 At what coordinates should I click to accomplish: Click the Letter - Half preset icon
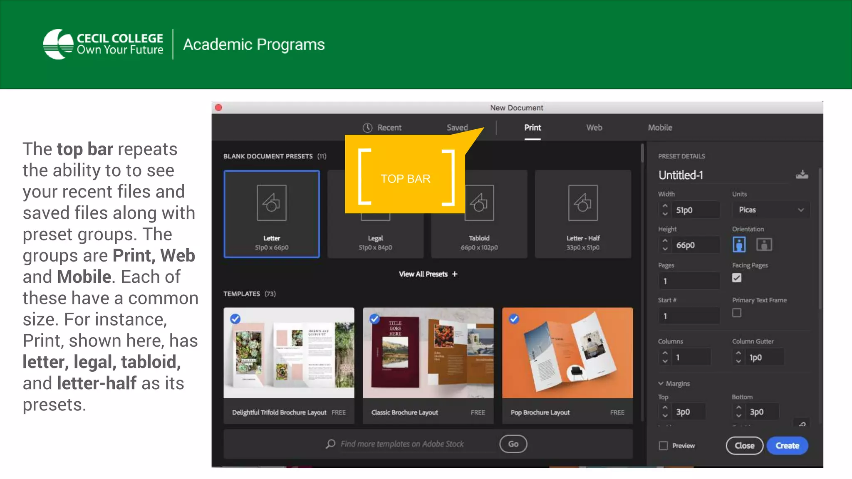click(x=582, y=203)
